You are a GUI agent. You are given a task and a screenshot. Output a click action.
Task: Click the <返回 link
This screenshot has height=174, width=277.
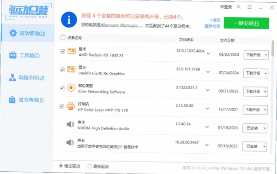pos(215,20)
